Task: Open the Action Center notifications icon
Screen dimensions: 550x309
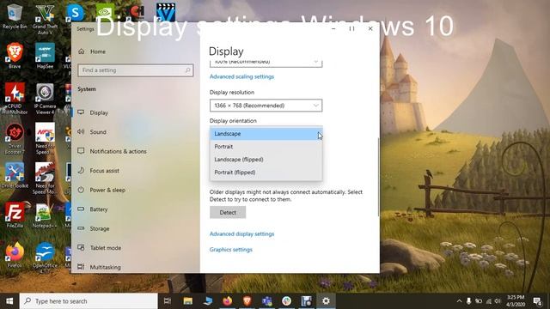Action: pos(537,301)
